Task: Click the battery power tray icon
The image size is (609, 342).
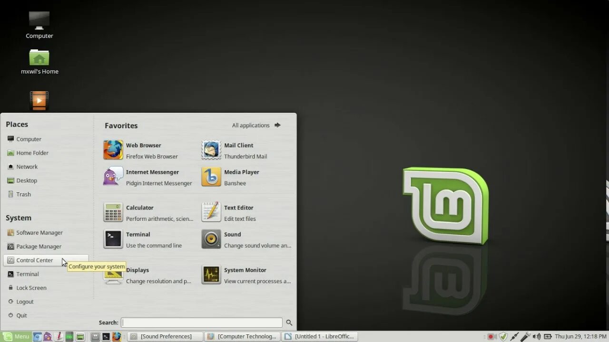Action: coord(548,337)
